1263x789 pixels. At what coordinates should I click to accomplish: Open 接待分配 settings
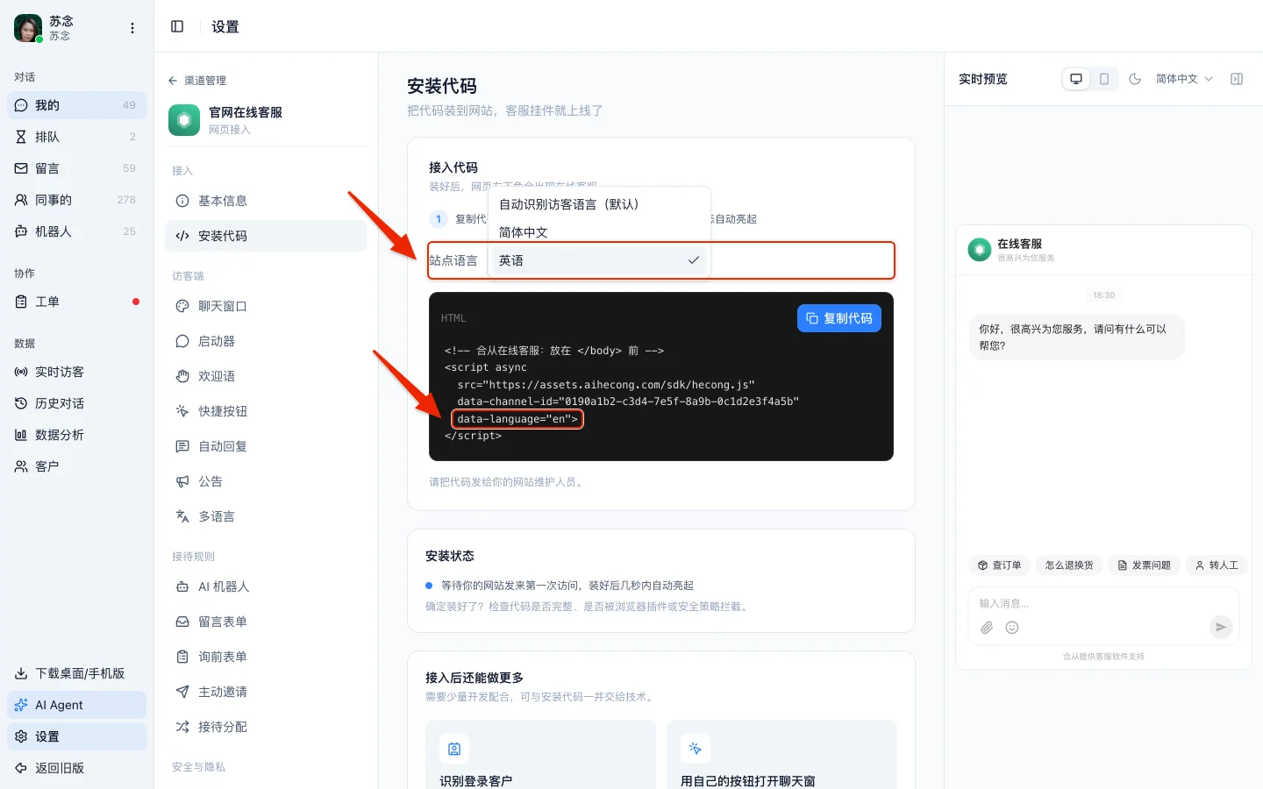click(266, 727)
